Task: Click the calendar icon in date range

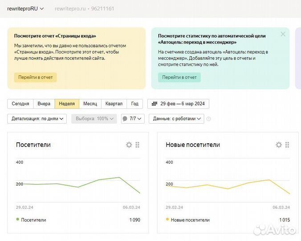Action: (x=155, y=104)
